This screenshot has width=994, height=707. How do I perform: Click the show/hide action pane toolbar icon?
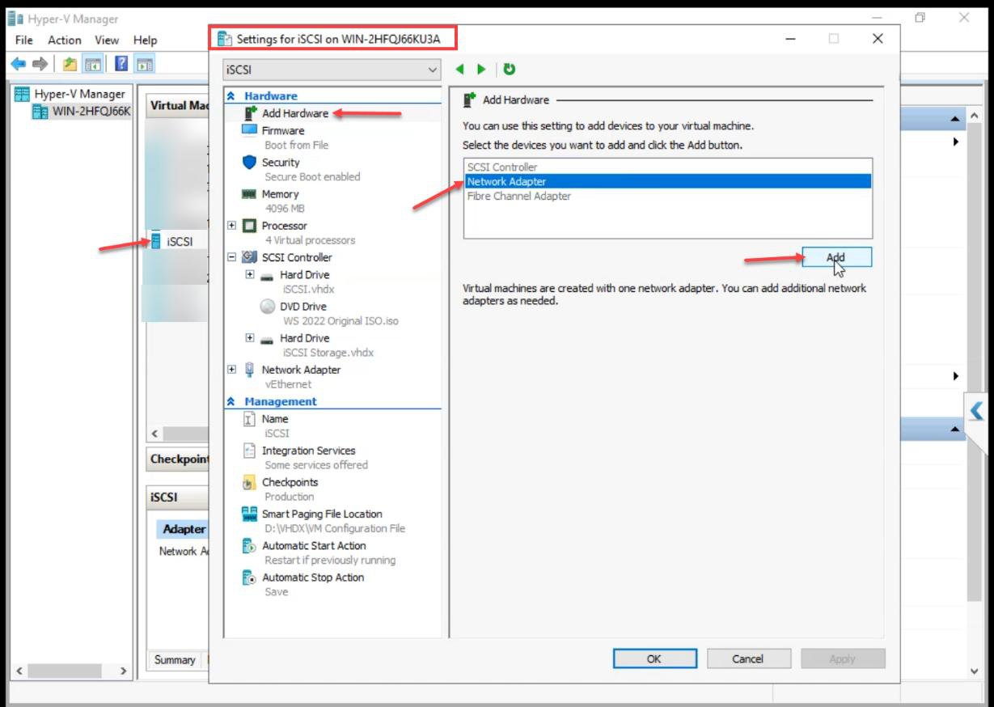[145, 64]
